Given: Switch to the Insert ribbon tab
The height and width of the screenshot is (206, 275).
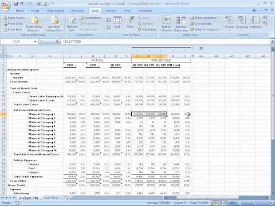Looking at the screenshot, I should tap(35, 11).
